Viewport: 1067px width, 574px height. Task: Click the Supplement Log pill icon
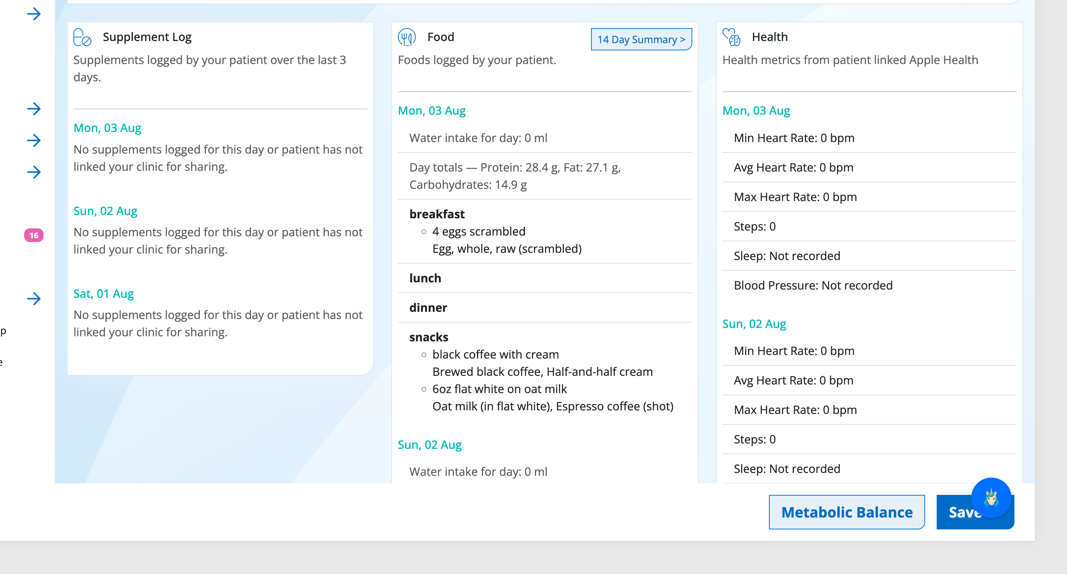tap(82, 37)
